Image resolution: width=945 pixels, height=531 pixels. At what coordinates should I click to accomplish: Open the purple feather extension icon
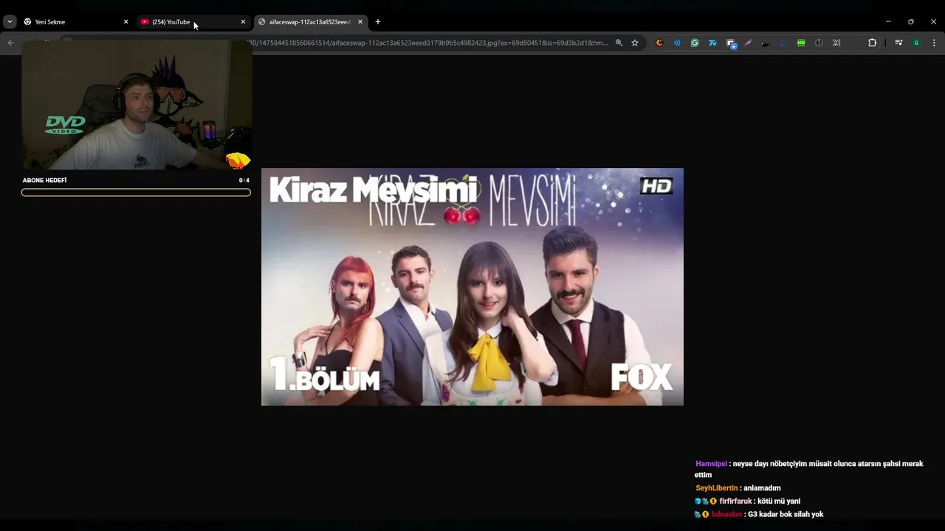click(748, 43)
